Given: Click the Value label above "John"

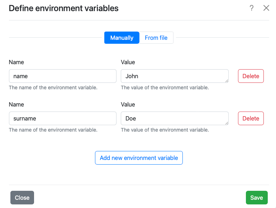Looking at the screenshot, I should pos(128,62).
